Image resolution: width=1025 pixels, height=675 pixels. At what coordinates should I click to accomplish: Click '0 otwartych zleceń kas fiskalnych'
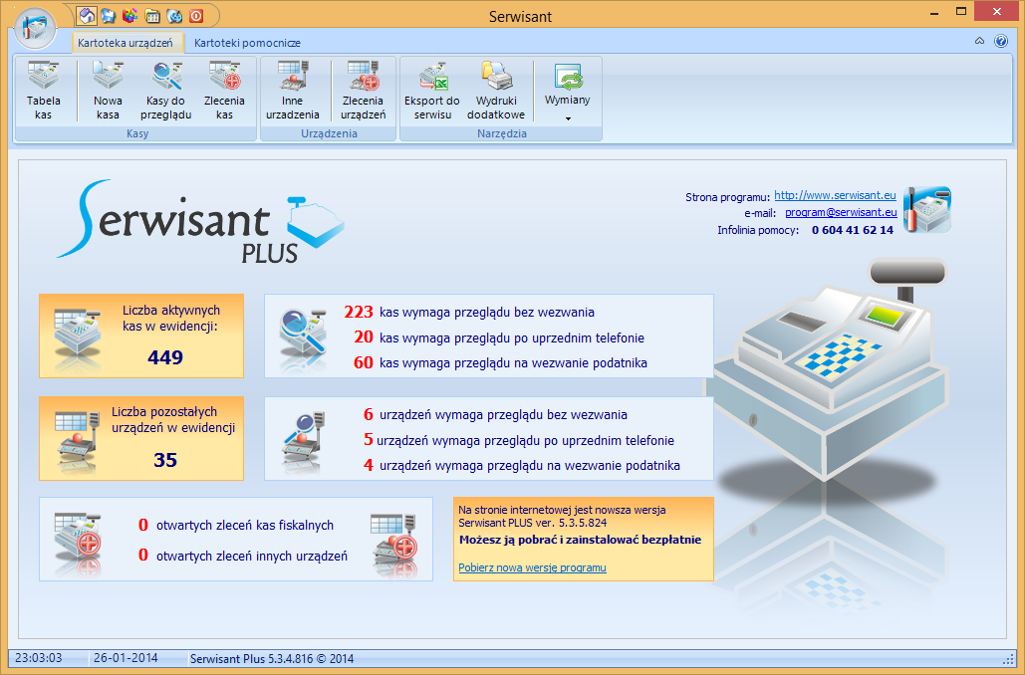[x=236, y=526]
